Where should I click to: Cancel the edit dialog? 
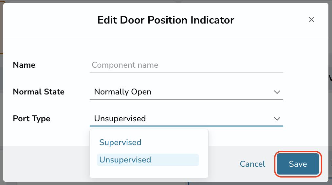pos(252,164)
